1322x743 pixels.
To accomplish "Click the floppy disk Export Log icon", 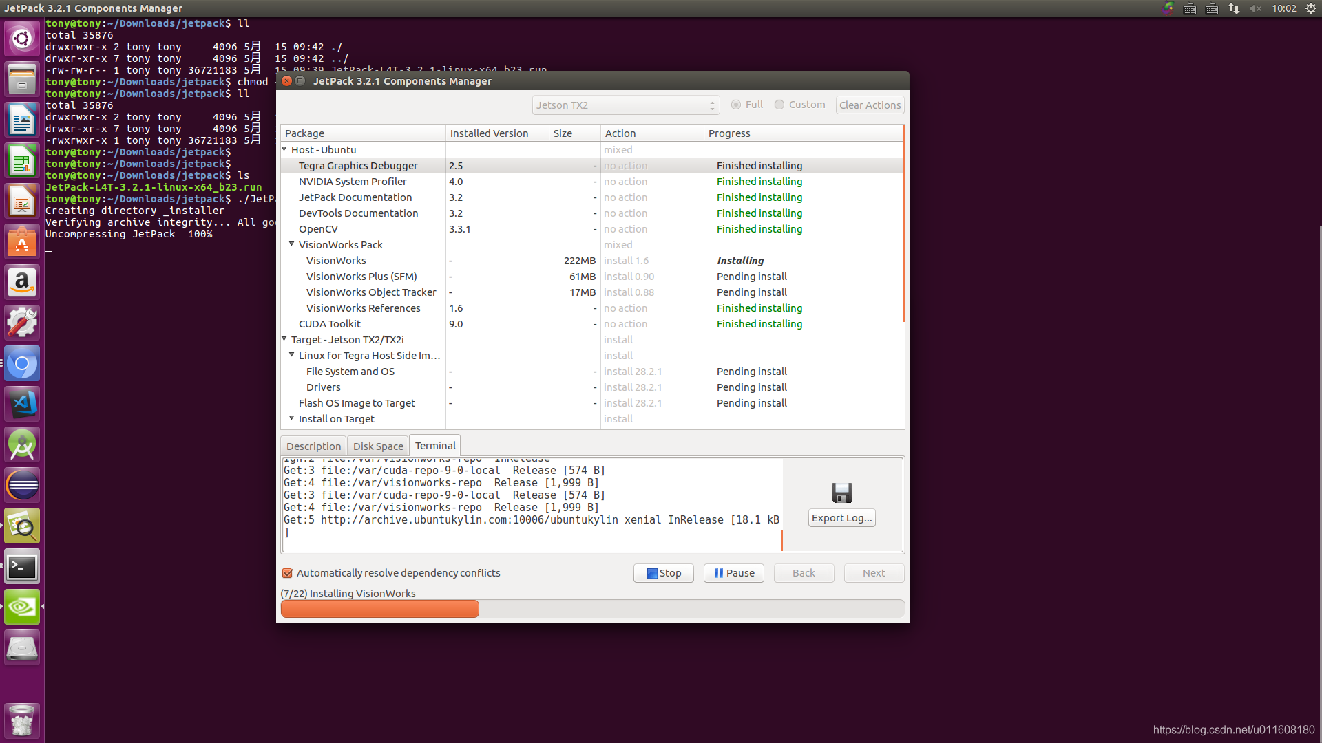I will [x=841, y=493].
